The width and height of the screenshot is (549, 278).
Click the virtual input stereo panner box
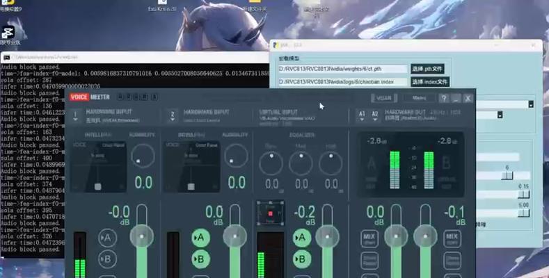(x=270, y=213)
